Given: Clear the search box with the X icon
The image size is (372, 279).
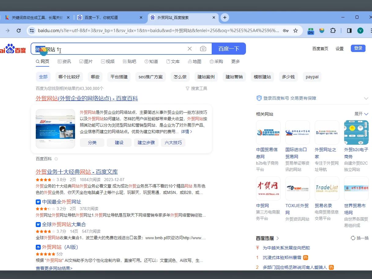Looking at the screenshot, I should click(190, 49).
